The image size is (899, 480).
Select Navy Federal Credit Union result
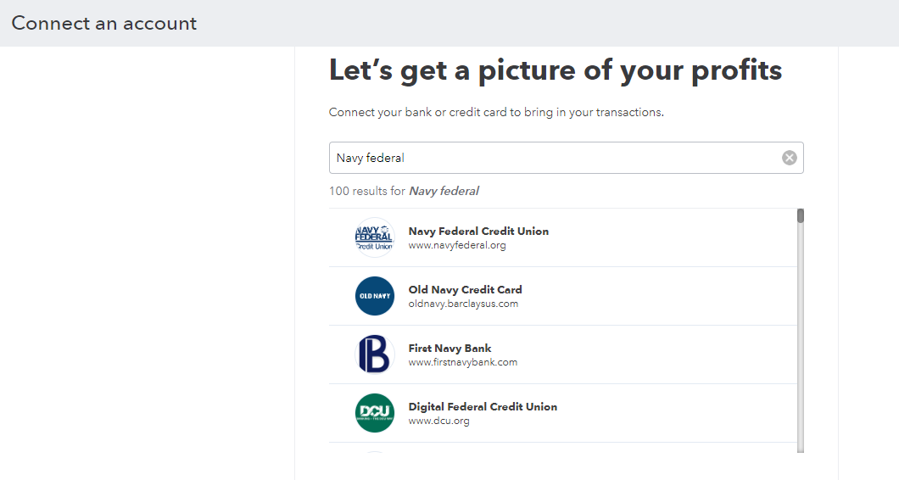tap(563, 237)
